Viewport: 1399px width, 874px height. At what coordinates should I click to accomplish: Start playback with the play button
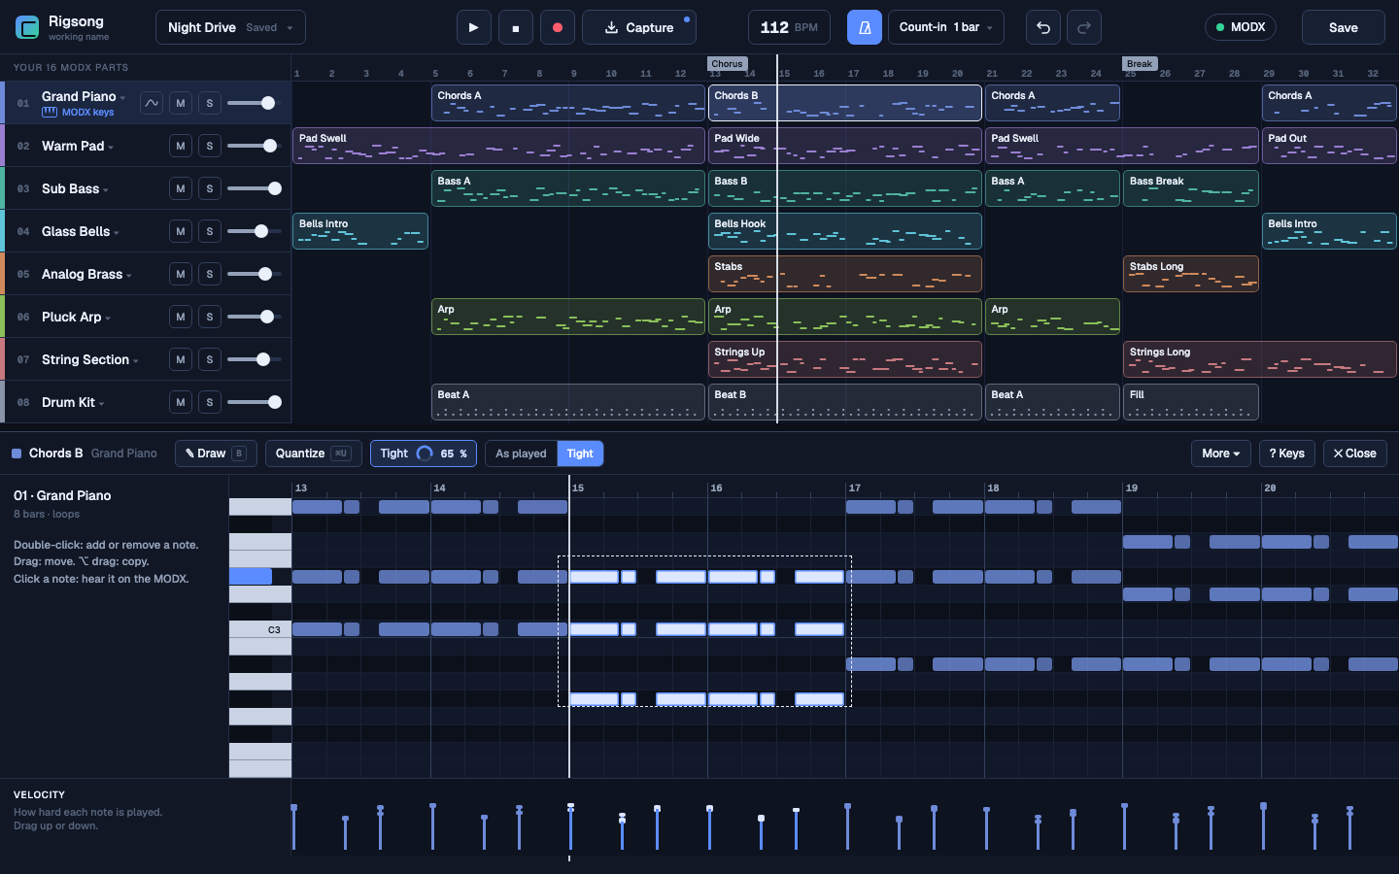(473, 27)
